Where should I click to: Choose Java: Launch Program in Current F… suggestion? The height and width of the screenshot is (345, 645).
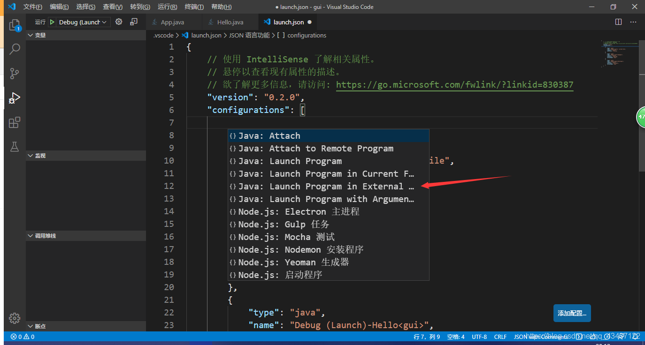pos(329,174)
